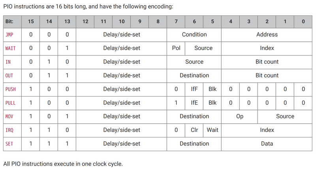This screenshot has height=169, width=316.
Task: Click the Source cell in IN row
Action: click(x=194, y=62)
